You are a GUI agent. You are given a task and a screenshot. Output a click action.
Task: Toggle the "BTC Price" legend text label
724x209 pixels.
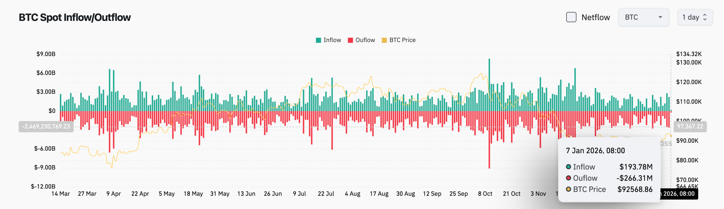tap(402, 40)
